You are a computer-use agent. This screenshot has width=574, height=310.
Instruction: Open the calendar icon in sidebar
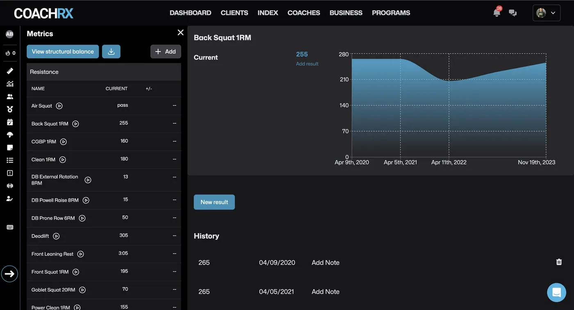coord(10,122)
